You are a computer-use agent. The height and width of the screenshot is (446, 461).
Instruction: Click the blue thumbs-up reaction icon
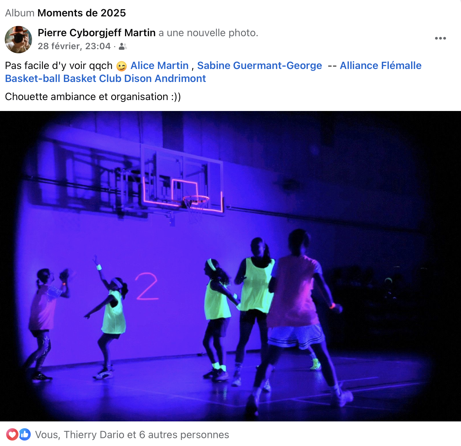(x=25, y=434)
